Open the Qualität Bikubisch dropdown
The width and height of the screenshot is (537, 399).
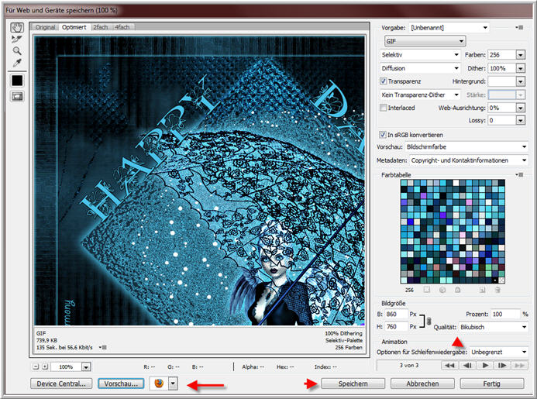[x=493, y=327]
